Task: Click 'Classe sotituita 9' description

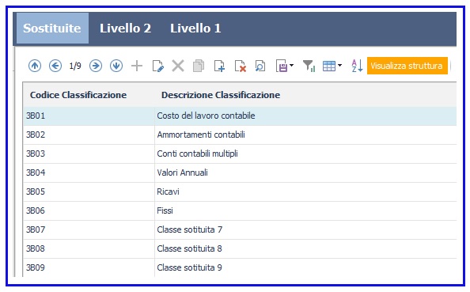Action: (189, 267)
